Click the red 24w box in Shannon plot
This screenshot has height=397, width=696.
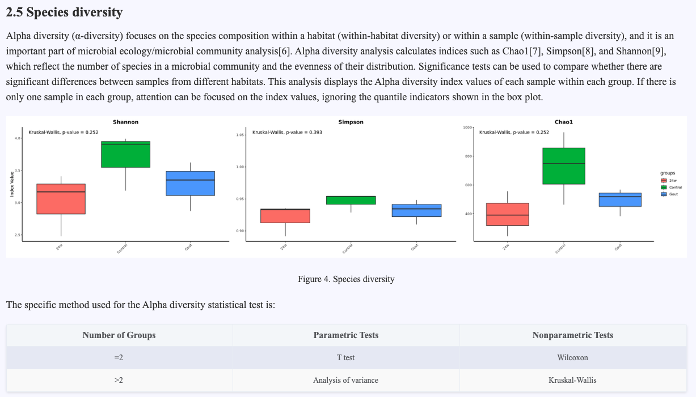(x=61, y=199)
